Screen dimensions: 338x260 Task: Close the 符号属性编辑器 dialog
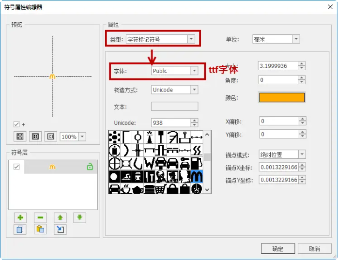pyautogui.click(x=330, y=7)
